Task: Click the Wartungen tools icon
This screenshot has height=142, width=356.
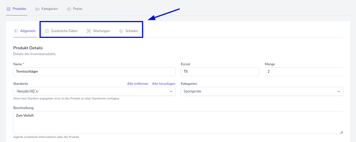Action: point(89,31)
